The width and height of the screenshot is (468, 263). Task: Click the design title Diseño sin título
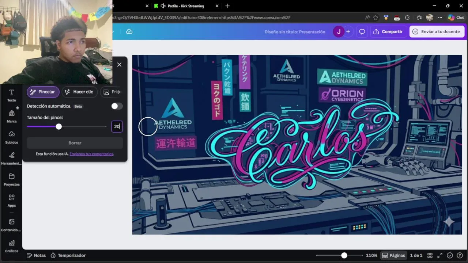tap(295, 32)
